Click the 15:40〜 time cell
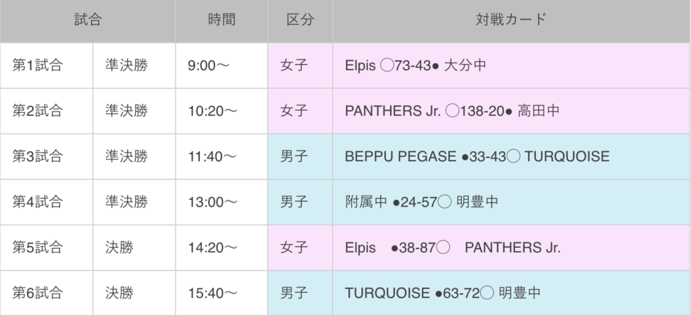This screenshot has height=316, width=691. coord(212,293)
